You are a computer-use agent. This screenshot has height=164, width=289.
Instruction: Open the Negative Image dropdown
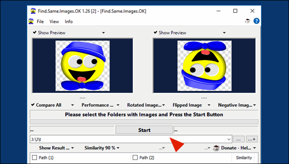[x=237, y=105]
